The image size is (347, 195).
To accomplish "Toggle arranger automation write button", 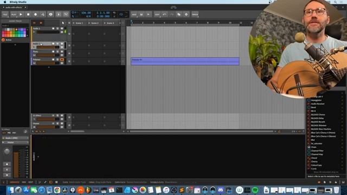I will pos(43,15).
